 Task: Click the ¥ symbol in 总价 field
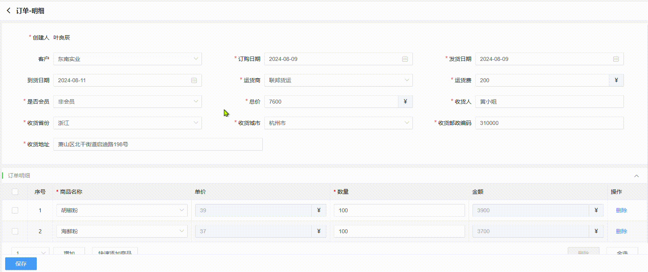[405, 102]
